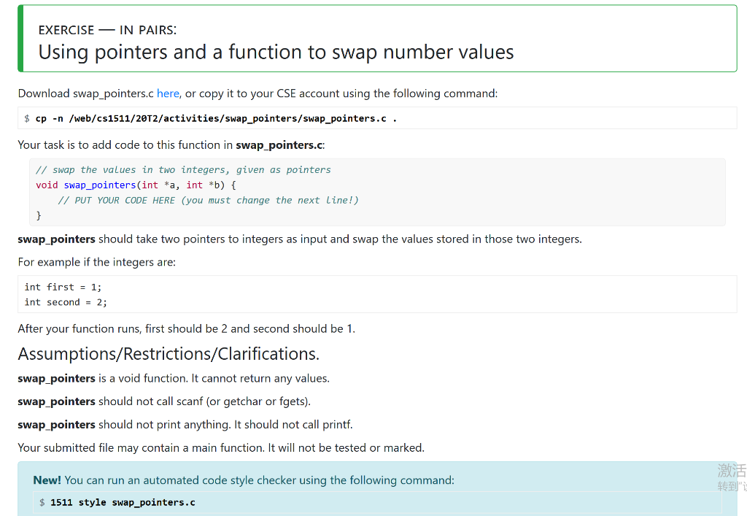Click the bold 'swap_pointers' word below the code
Image resolution: width=747 pixels, height=516 pixels.
56,239
